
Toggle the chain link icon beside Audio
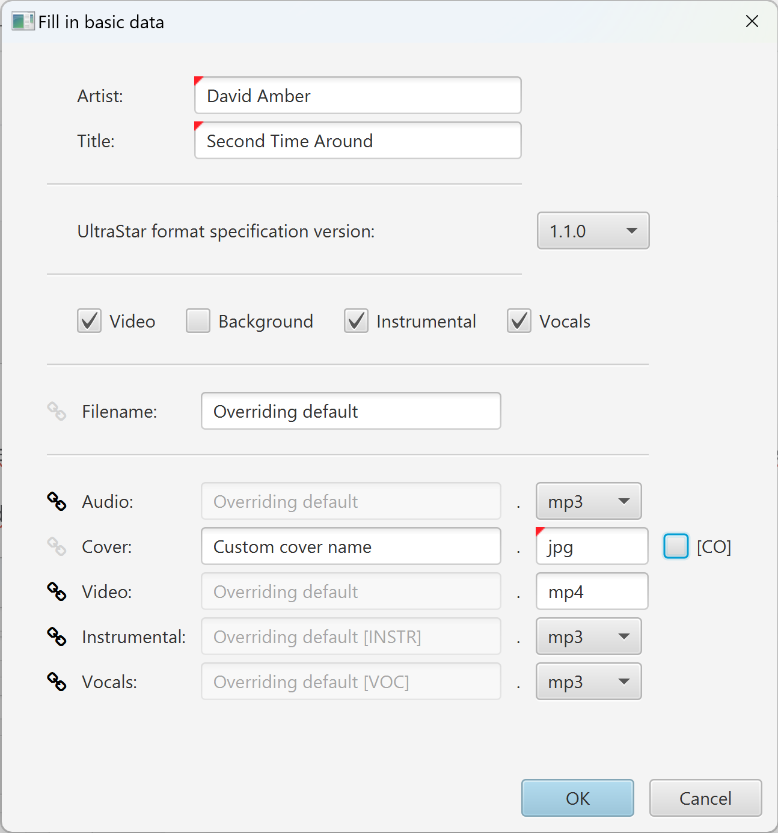pyautogui.click(x=57, y=501)
